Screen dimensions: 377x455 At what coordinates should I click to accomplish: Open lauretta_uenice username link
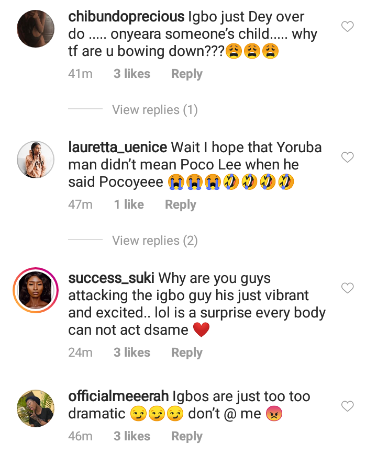click(x=117, y=147)
